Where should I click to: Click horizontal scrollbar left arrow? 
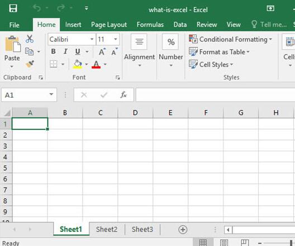pyautogui.click(x=228, y=230)
